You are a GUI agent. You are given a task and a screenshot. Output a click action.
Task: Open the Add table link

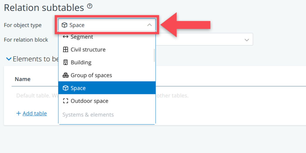(x=35, y=114)
